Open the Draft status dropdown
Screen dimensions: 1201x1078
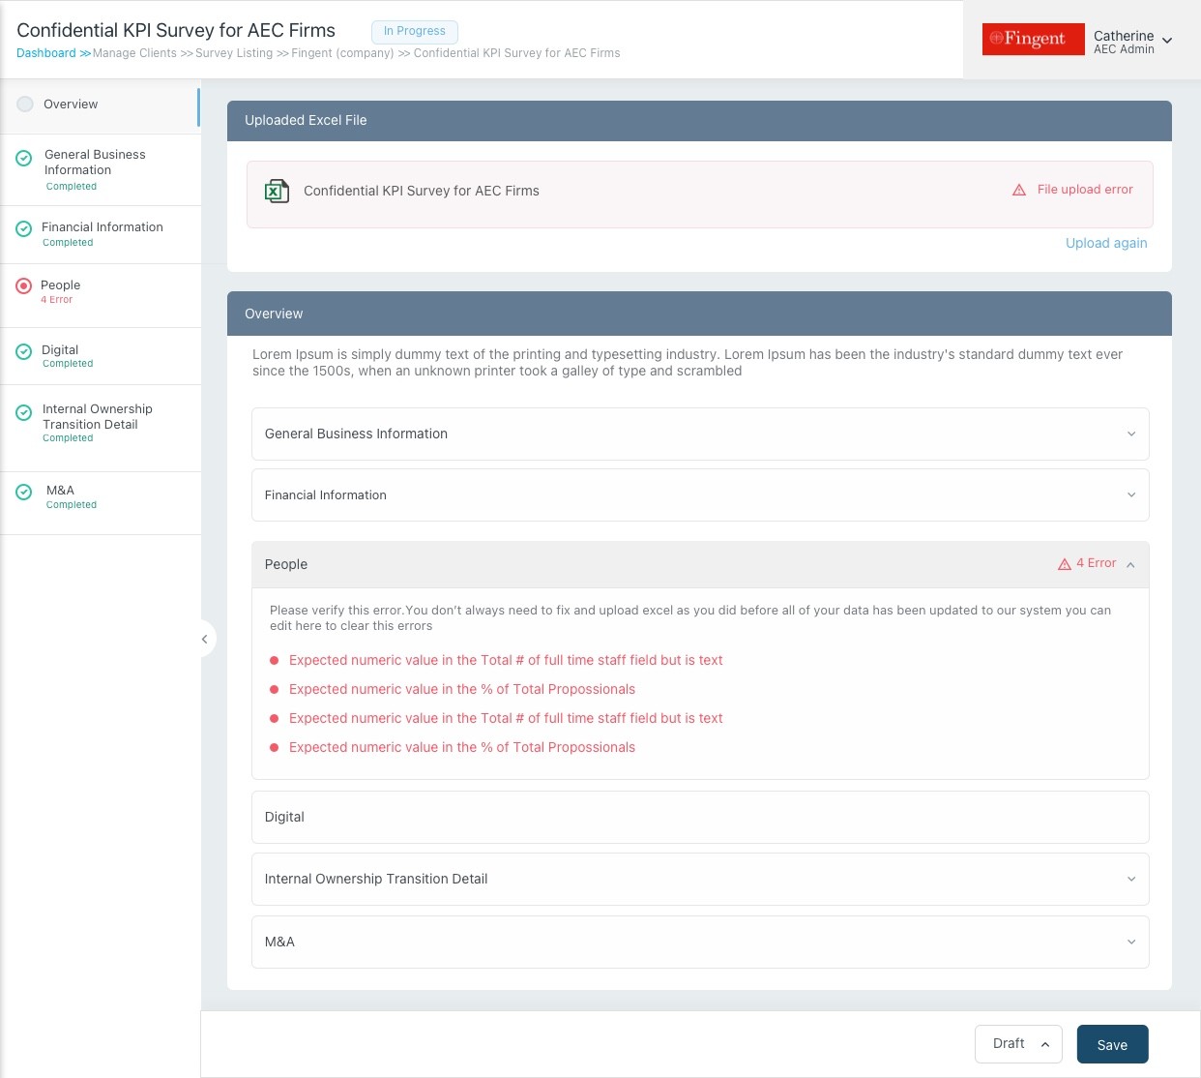pos(1018,1044)
